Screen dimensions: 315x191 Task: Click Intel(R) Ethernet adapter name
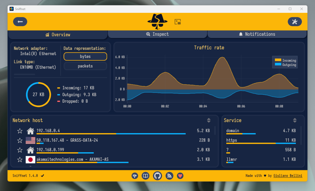pyautogui.click(x=38, y=54)
